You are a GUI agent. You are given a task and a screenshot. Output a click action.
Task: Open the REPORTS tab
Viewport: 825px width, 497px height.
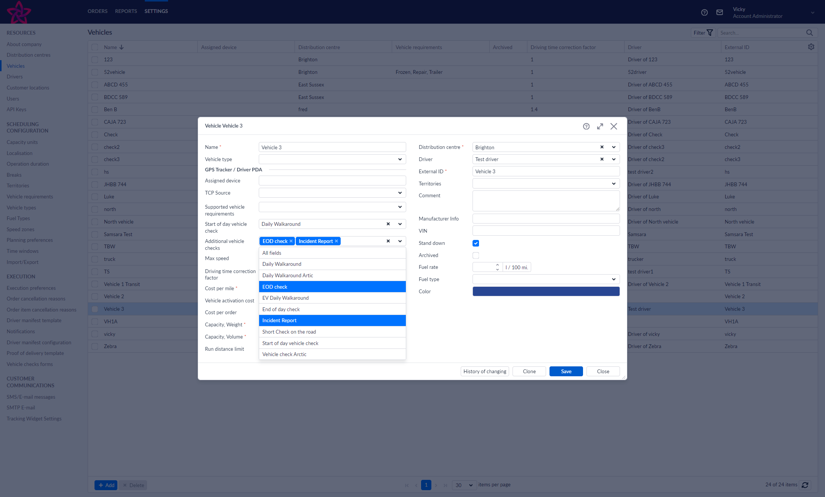pos(126,11)
